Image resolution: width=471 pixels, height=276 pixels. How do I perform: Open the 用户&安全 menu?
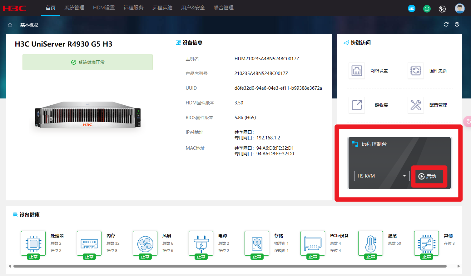click(193, 8)
